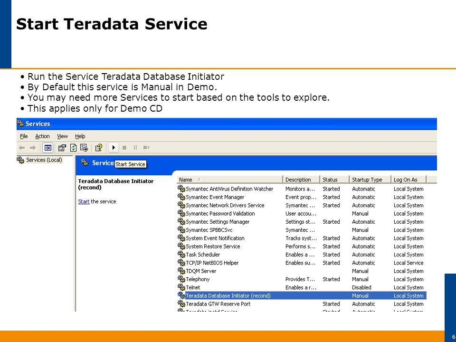Click the Teradata Database Initiator gear icon
Screen dimensions: 456x342
click(181, 295)
